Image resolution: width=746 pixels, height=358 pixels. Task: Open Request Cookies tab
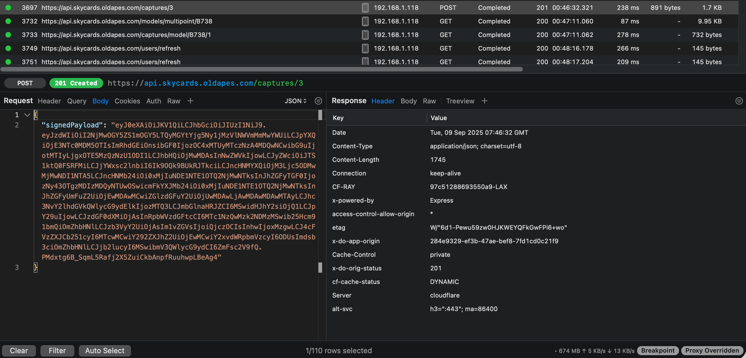127,101
